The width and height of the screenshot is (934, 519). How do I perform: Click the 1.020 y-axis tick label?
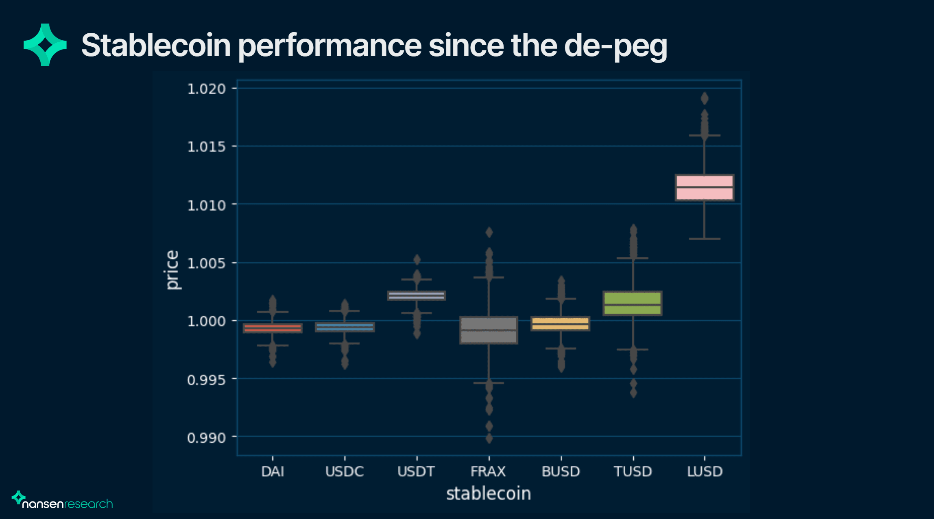[206, 89]
